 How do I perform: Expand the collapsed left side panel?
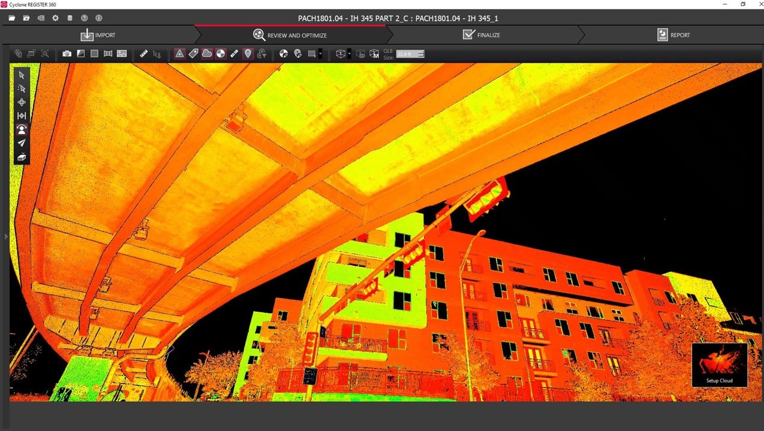[x=5, y=237]
